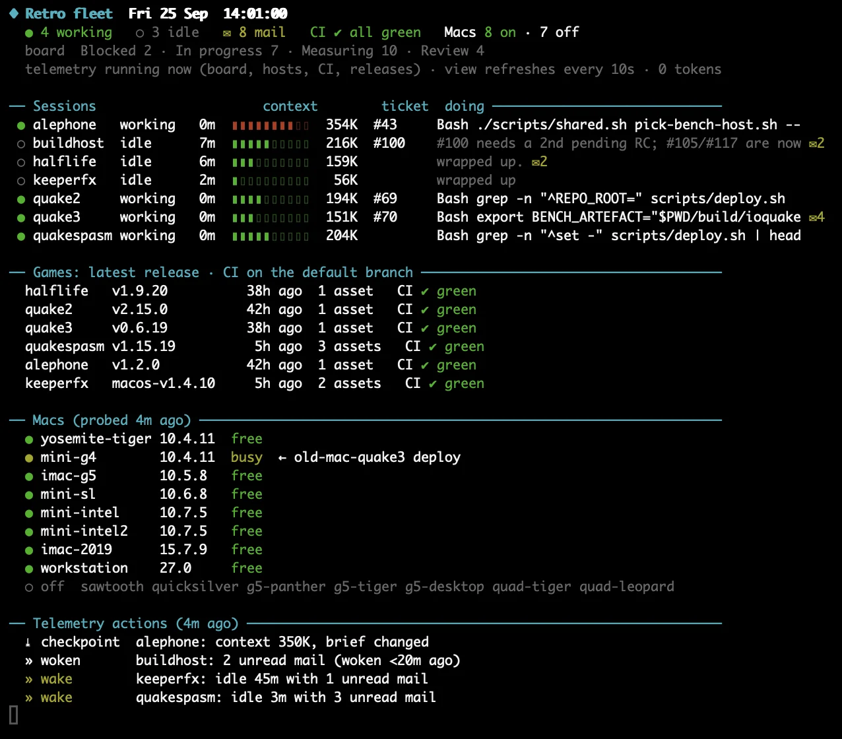Click Measuring 10 in board summary
The image size is (842, 739).
pyautogui.click(x=350, y=51)
